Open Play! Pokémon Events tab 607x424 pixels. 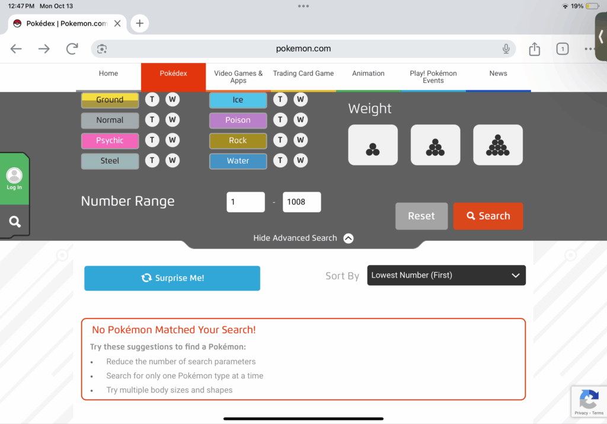433,76
